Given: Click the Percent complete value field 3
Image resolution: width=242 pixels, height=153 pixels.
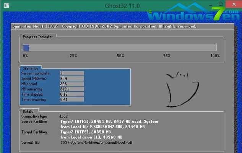Looking at the screenshot, I should point(72,73).
